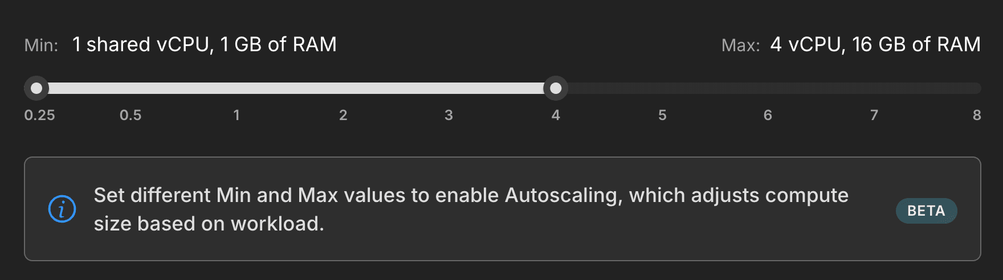Click the Autoscaling info message text
Viewport: 1003px width, 280px height.
click(x=471, y=209)
